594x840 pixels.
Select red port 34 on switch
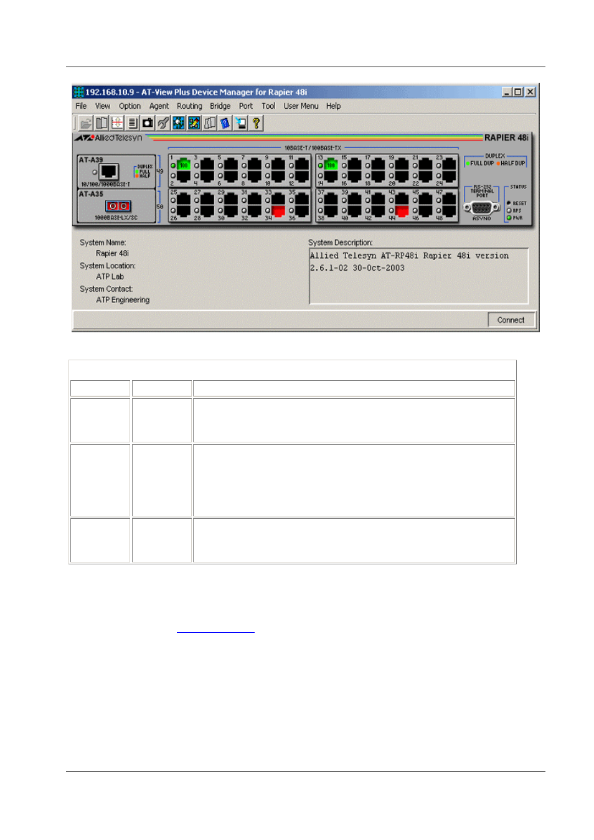pos(278,210)
